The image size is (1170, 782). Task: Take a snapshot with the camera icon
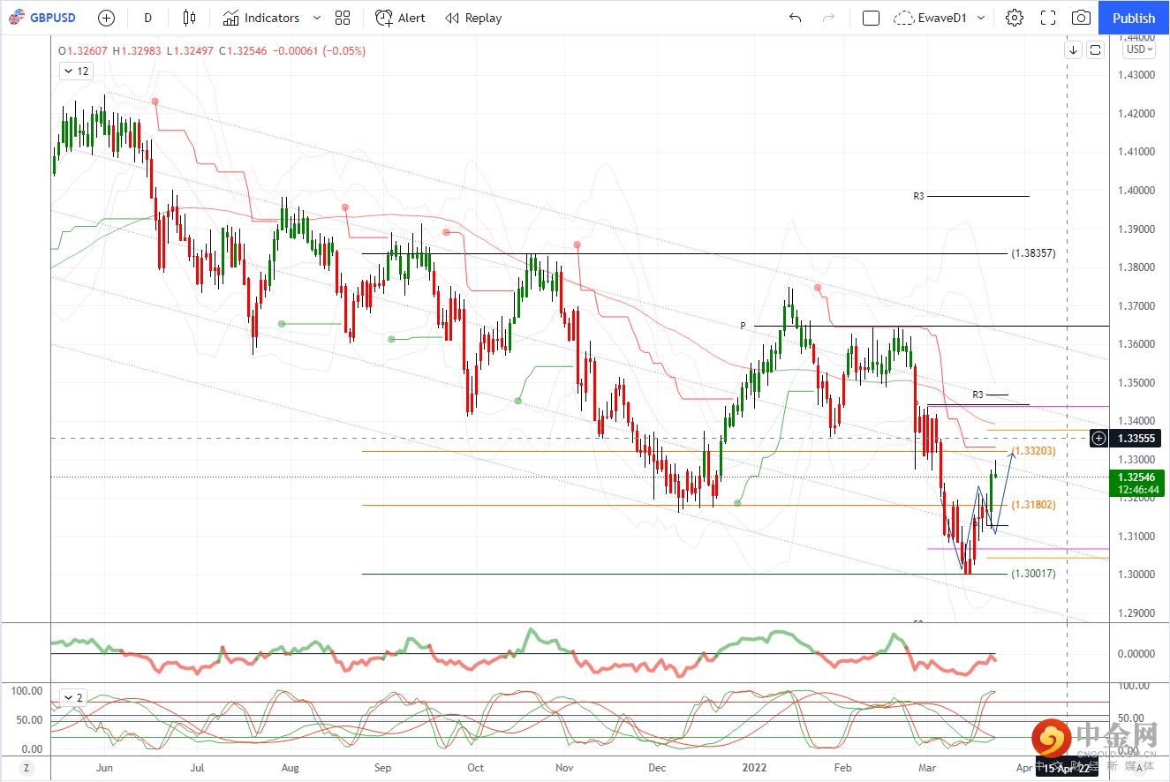pos(1081,18)
